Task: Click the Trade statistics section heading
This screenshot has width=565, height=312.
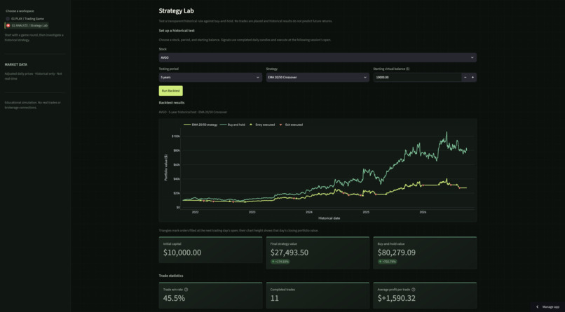Action: pyautogui.click(x=171, y=276)
